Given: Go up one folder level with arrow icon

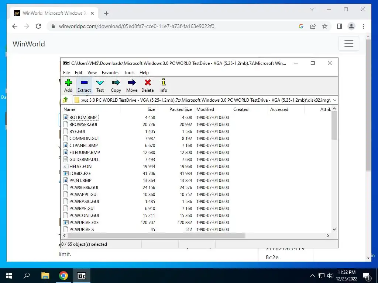Looking at the screenshot, I should pos(65,100).
